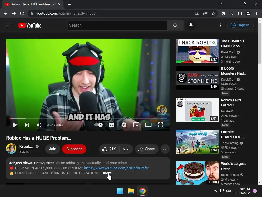Go forward in browser history
The height and width of the screenshot is (197, 262).
pyautogui.click(x=14, y=13)
